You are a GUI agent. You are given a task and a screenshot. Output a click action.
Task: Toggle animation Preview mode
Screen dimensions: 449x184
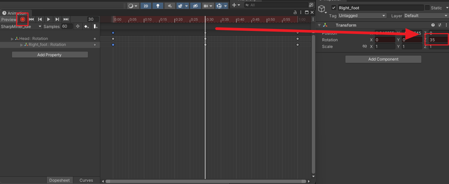9,19
